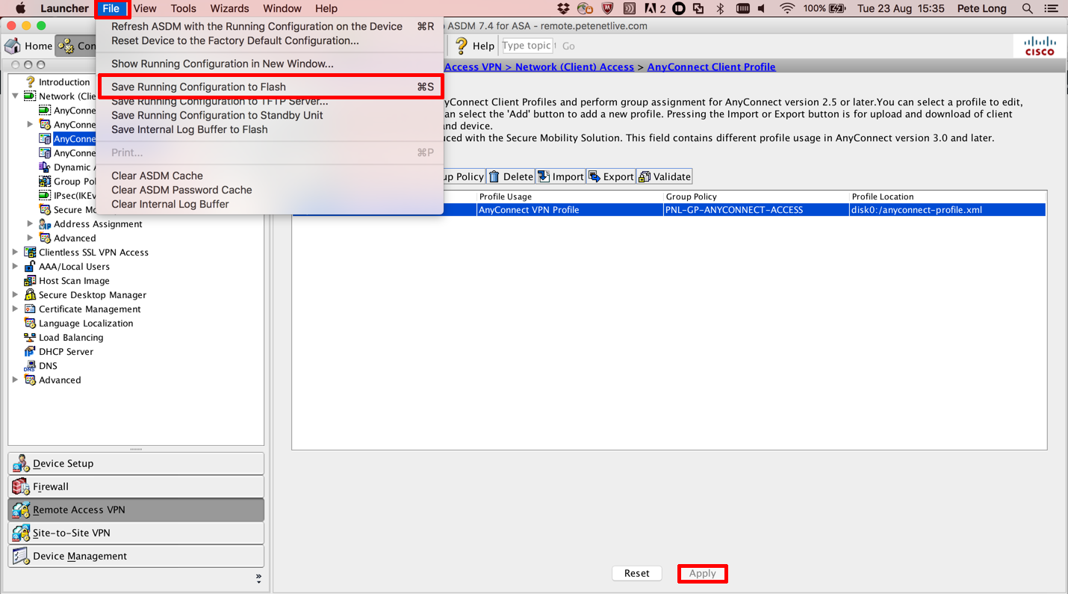Follow the Network (Client) Access breadcrumb link

[x=574, y=66]
